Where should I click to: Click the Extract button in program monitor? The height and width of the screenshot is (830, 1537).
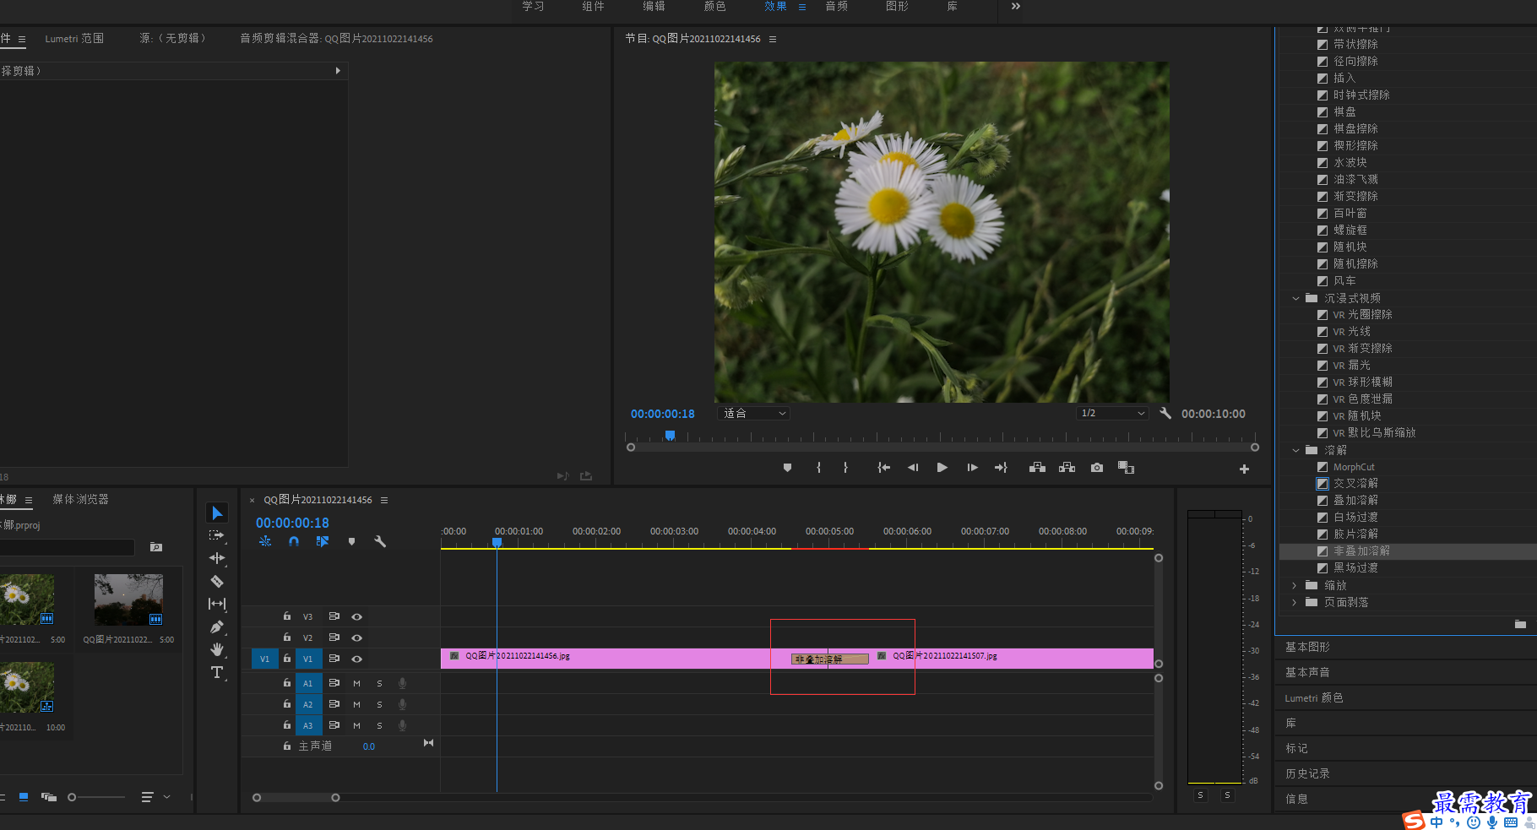1067,468
